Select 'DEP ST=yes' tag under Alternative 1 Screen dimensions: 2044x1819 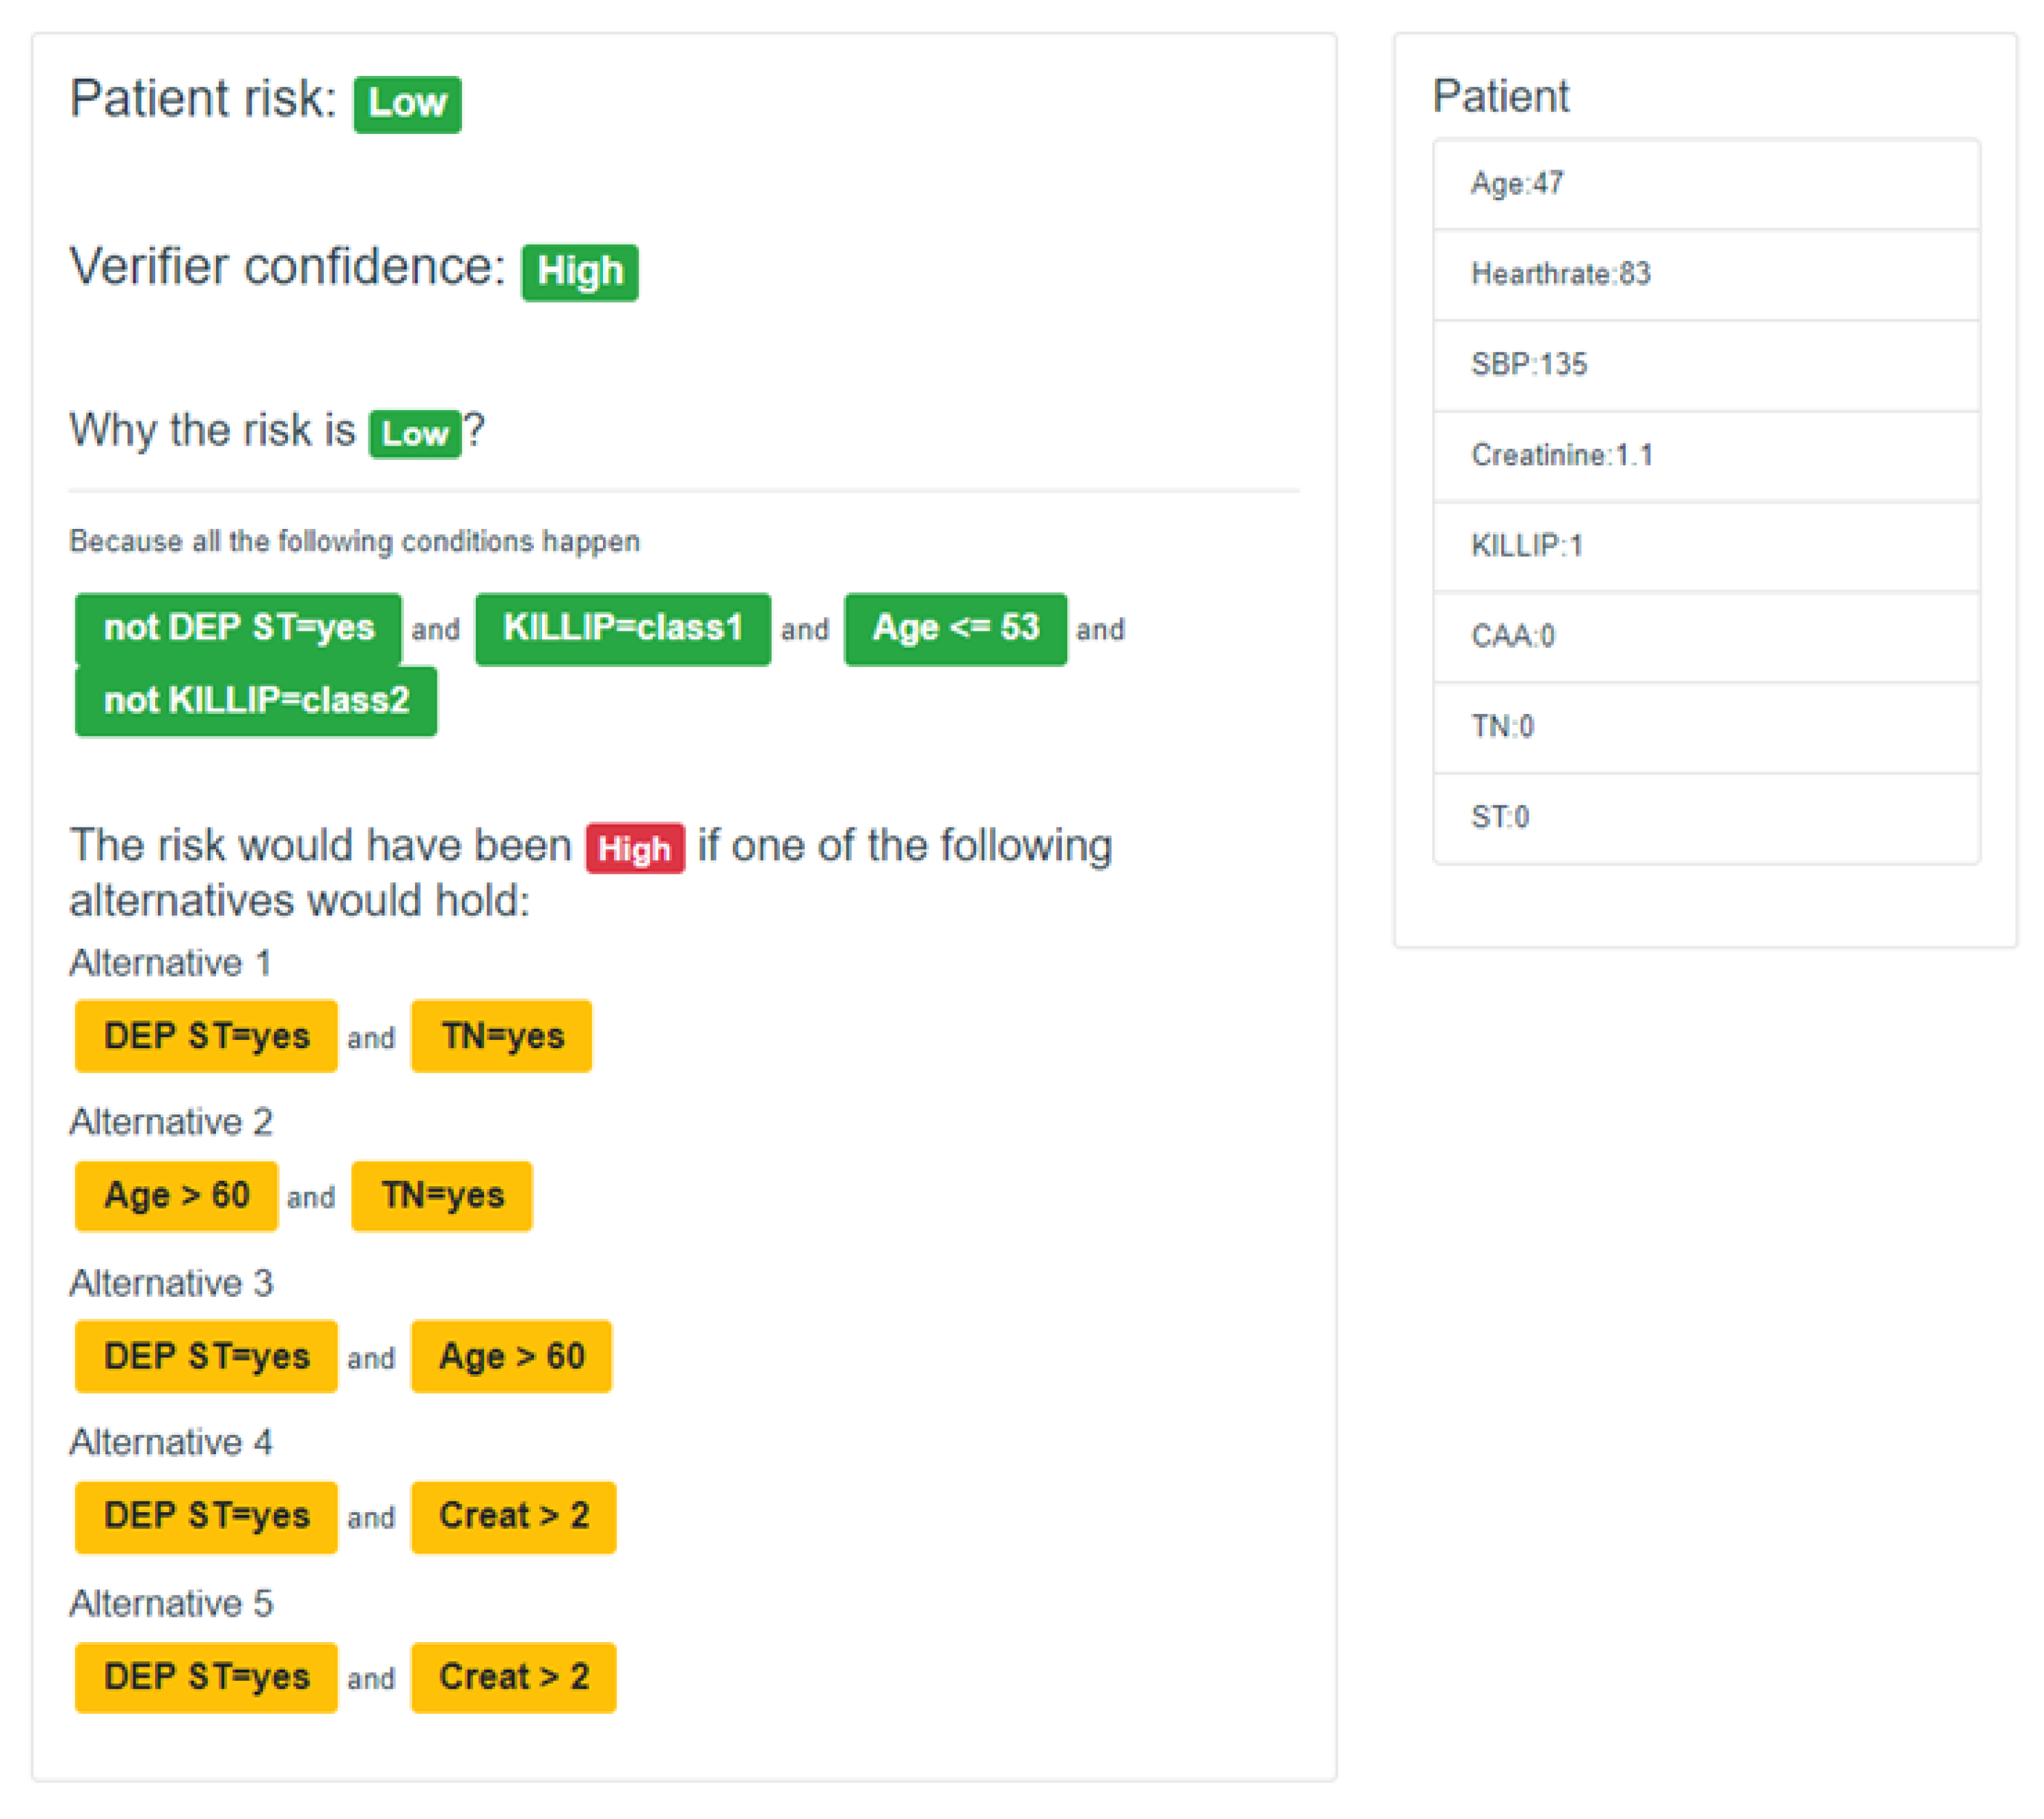point(206,1037)
